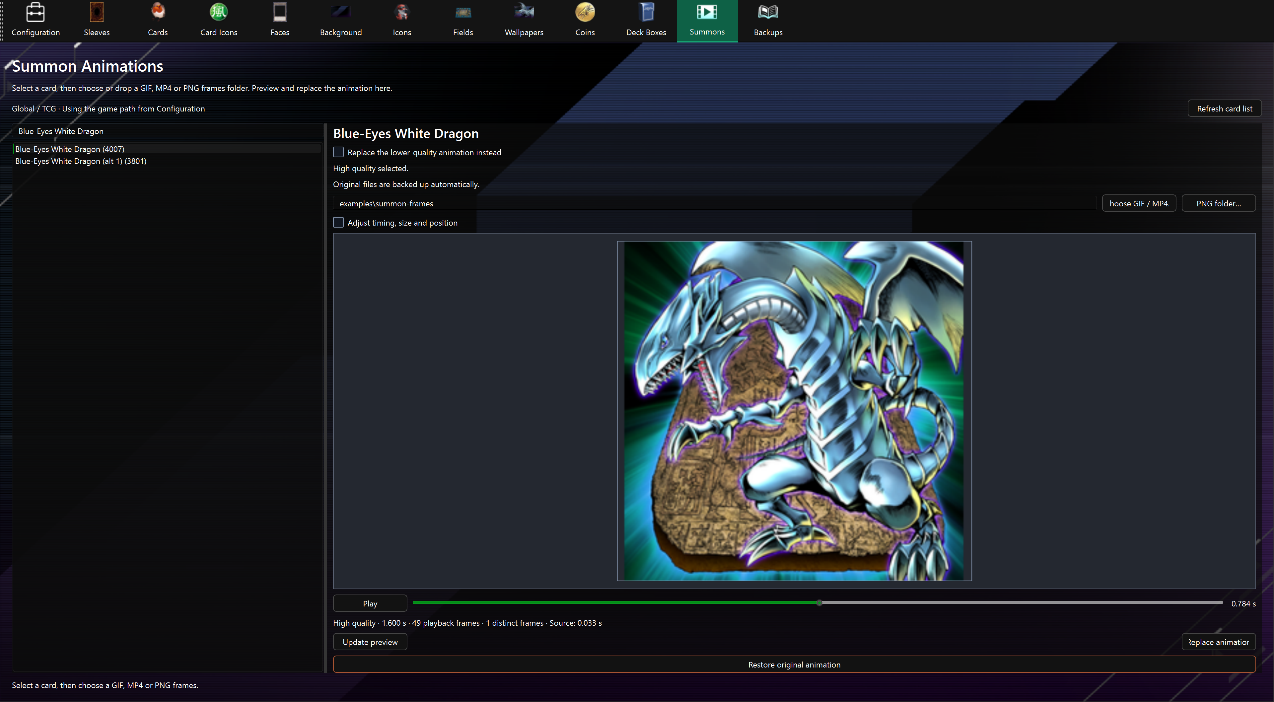Select Blue-Eyes White Dragon (4007) in list

[x=168, y=149]
